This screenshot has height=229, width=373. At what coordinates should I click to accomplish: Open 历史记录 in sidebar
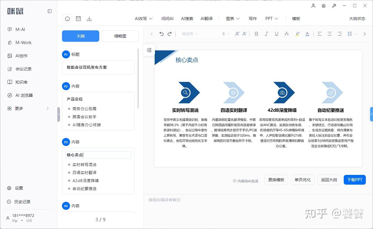[19, 202]
